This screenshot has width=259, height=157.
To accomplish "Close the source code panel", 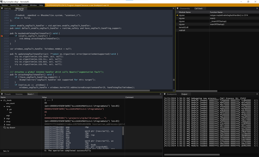I will click(x=174, y=8).
